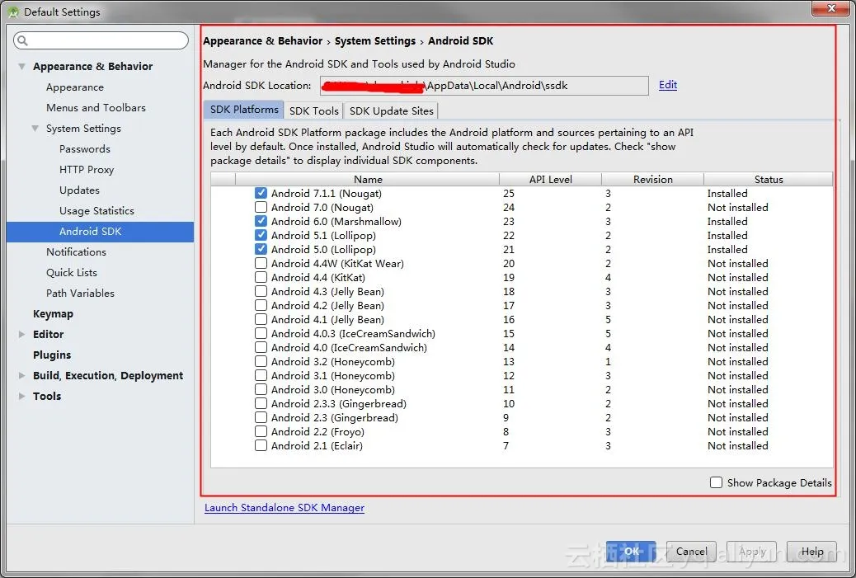Uncheck Android 5.1 (Lollipop) checkbox
The width and height of the screenshot is (856, 578).
click(x=261, y=235)
